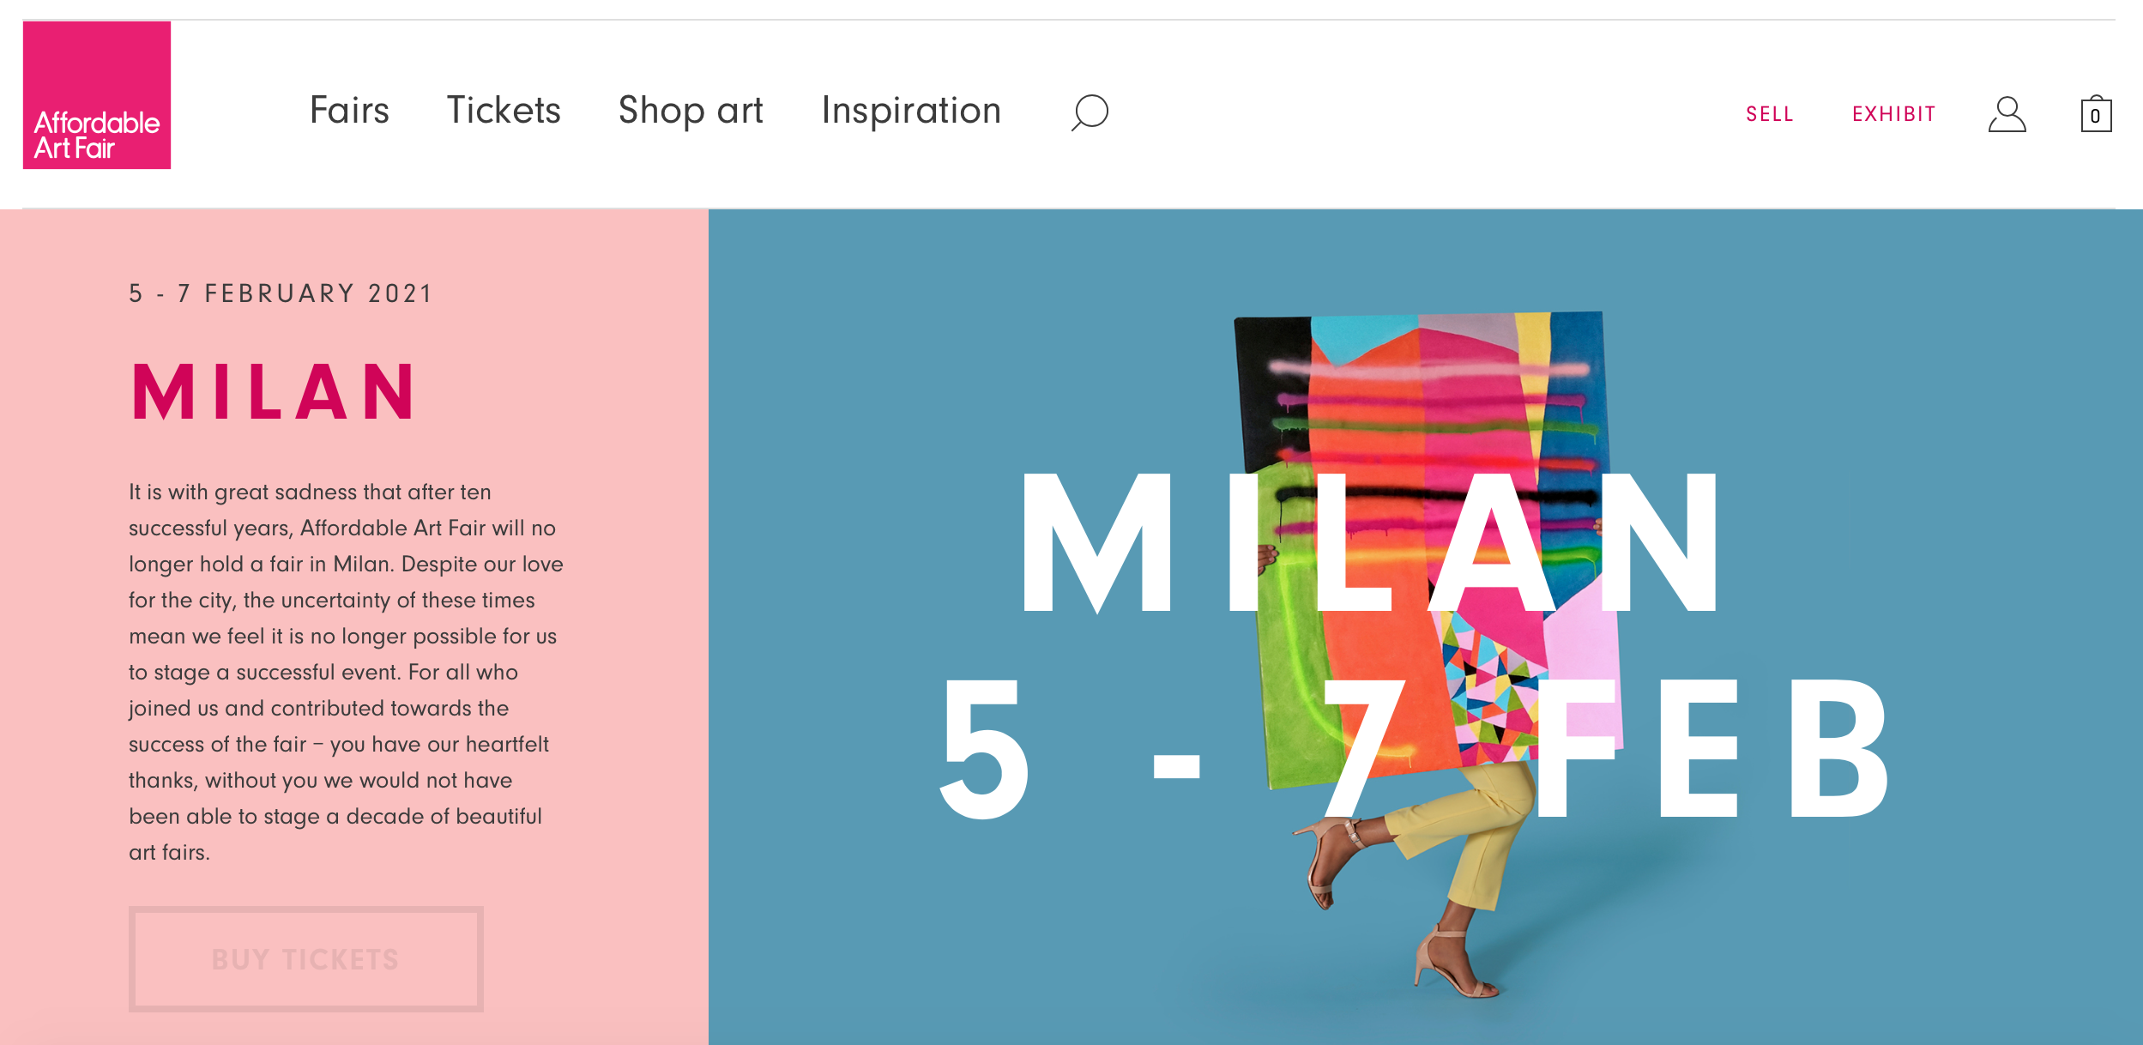Click the 5 - 7 FEBRUARY 2021 date text
Viewport: 2143px width, 1045px height.
[281, 293]
